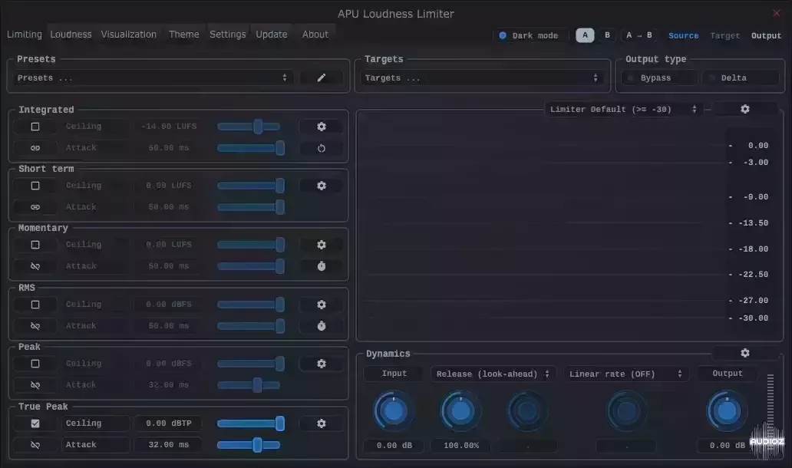Click the Output 0.00 dB value field

click(727, 445)
